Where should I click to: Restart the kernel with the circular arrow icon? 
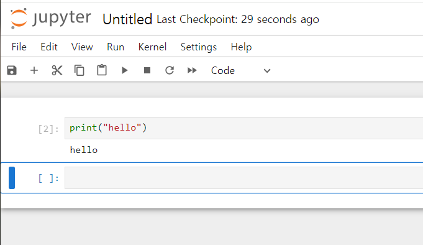tap(170, 70)
